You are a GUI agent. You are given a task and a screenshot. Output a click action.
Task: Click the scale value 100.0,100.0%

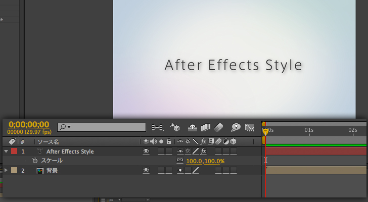205,161
